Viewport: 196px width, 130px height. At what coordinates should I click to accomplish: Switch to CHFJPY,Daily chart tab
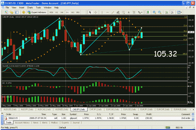pyautogui.click(x=96, y=109)
